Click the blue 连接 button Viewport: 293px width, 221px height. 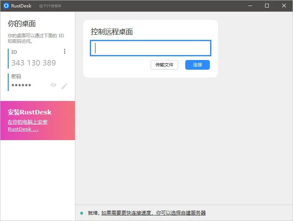pyautogui.click(x=198, y=65)
